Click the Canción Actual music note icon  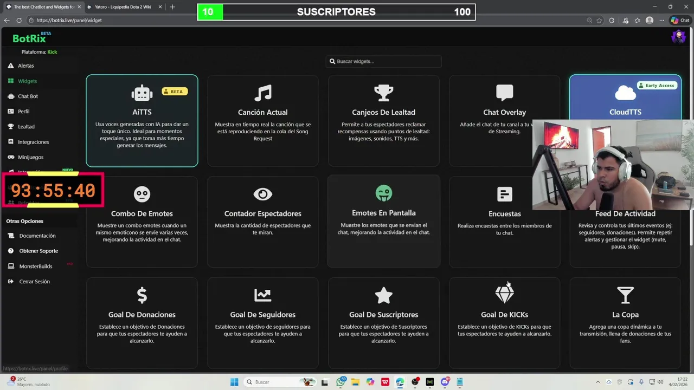pos(263,93)
